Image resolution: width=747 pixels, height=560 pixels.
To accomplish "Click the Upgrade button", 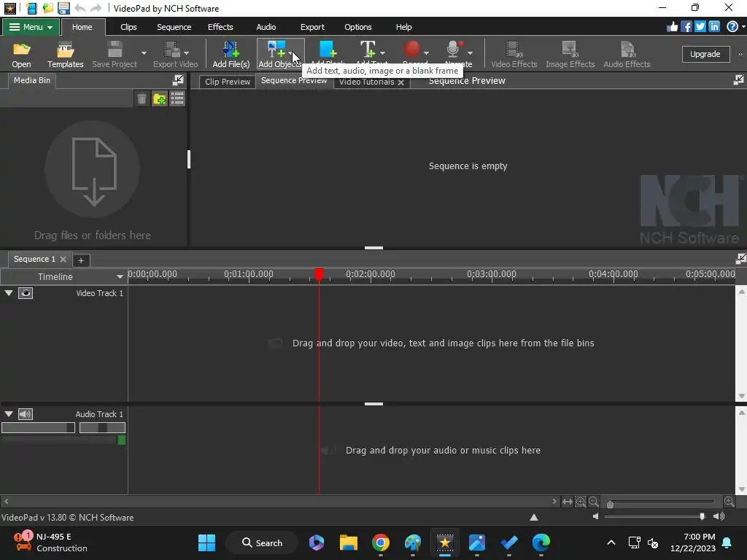I will pos(705,54).
